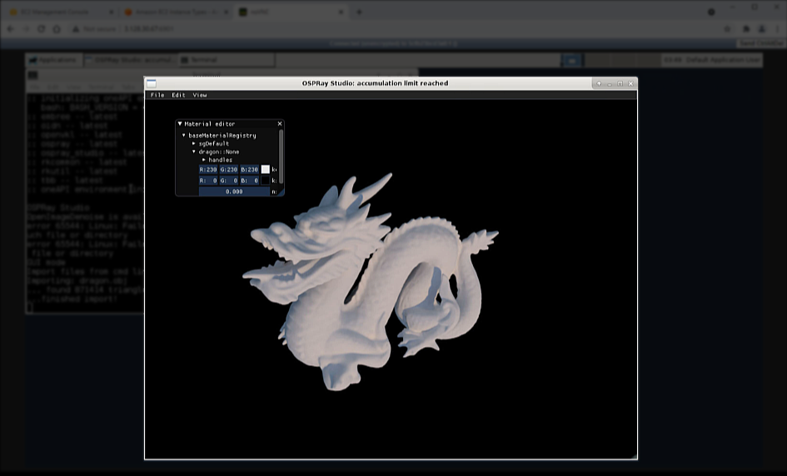Open the View menu
787x476 pixels.
pos(200,95)
